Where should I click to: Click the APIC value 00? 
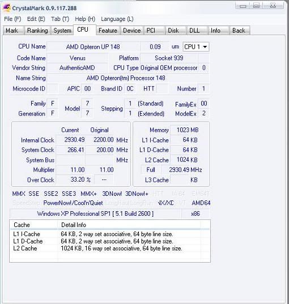pyautogui.click(x=87, y=89)
